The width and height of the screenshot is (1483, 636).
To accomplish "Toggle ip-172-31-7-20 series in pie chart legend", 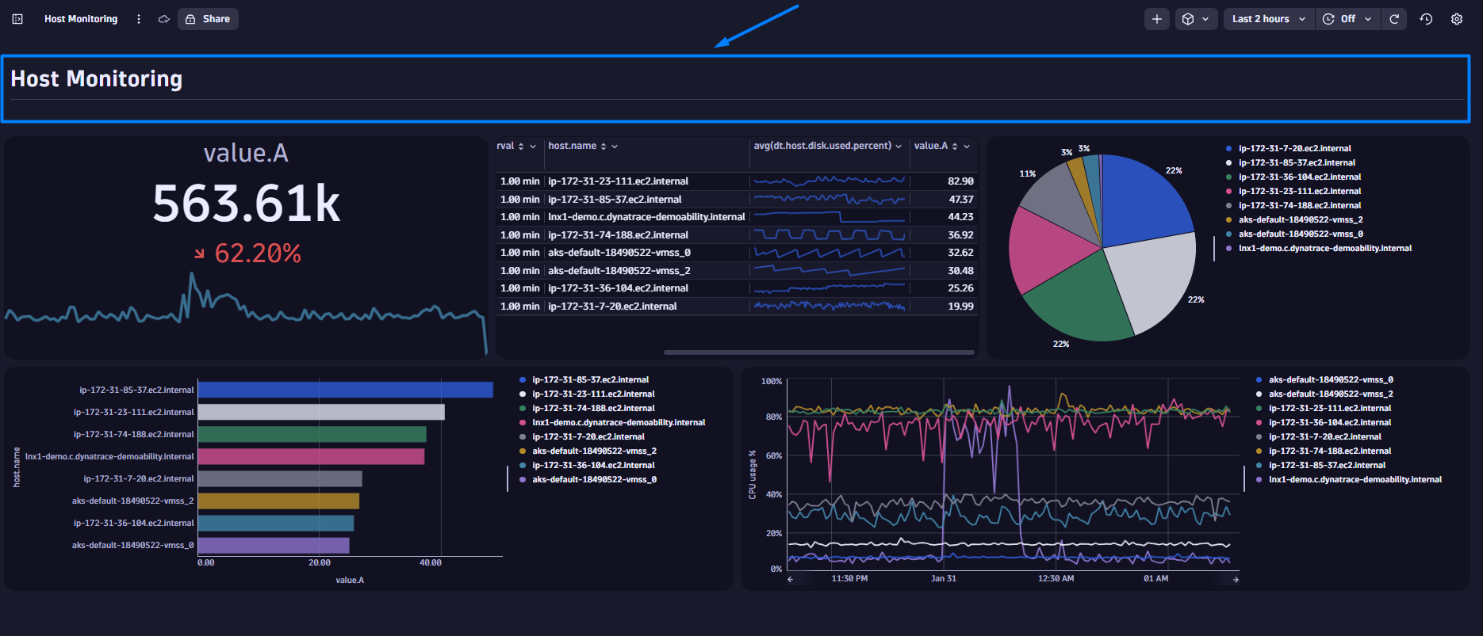I will [1294, 148].
